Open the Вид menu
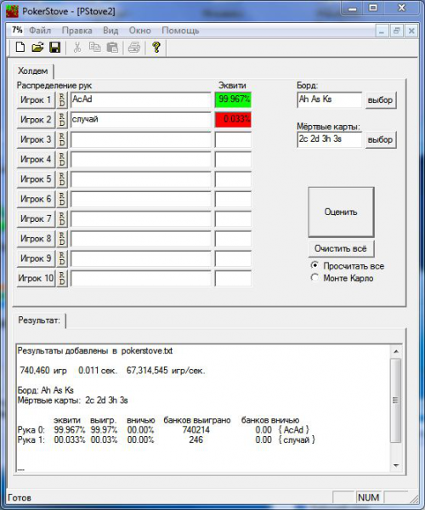 tap(110, 31)
